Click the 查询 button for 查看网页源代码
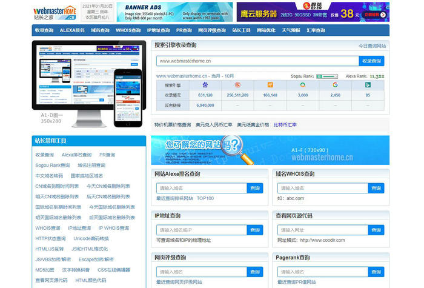Image resolution: width=424 pixels, height=288 pixels. point(376,230)
